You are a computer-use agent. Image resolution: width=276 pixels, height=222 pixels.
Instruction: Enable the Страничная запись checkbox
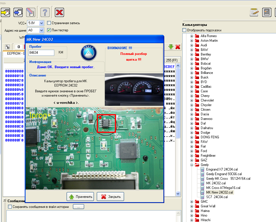pos(49,23)
